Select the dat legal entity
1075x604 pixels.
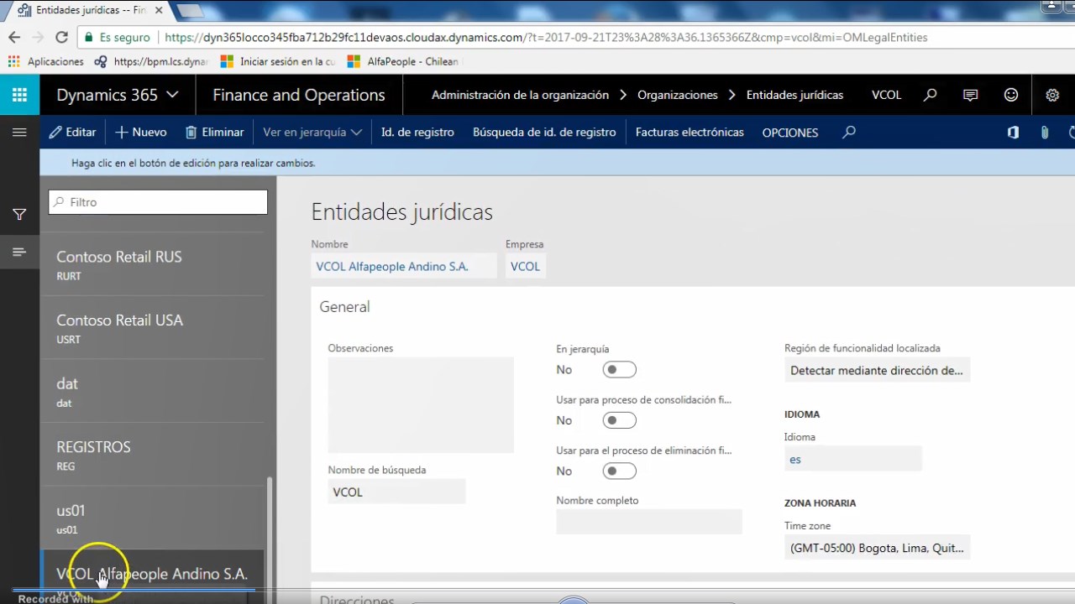tap(152, 391)
